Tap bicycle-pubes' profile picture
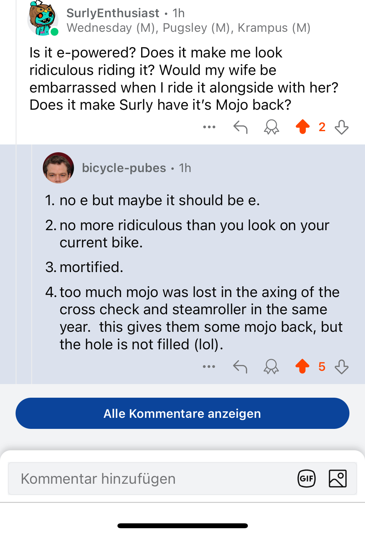 (x=58, y=168)
